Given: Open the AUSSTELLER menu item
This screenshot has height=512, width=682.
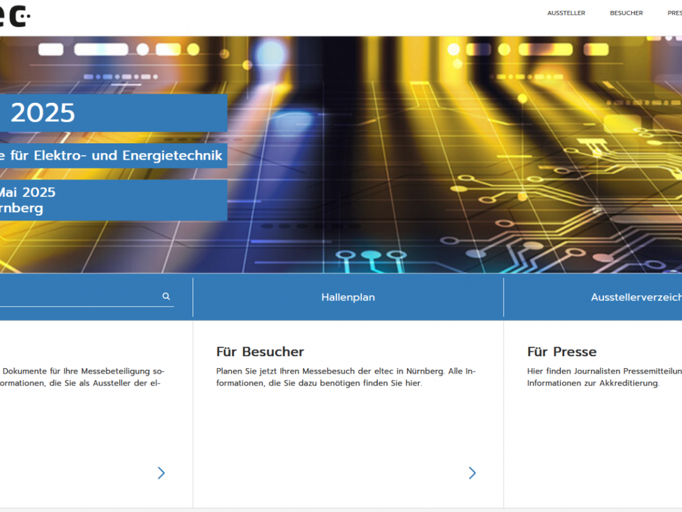Looking at the screenshot, I should [566, 13].
